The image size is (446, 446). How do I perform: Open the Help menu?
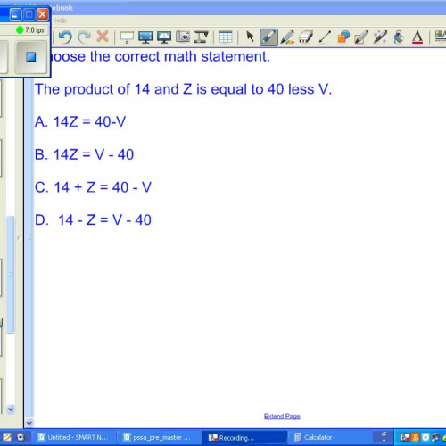pyautogui.click(x=61, y=21)
